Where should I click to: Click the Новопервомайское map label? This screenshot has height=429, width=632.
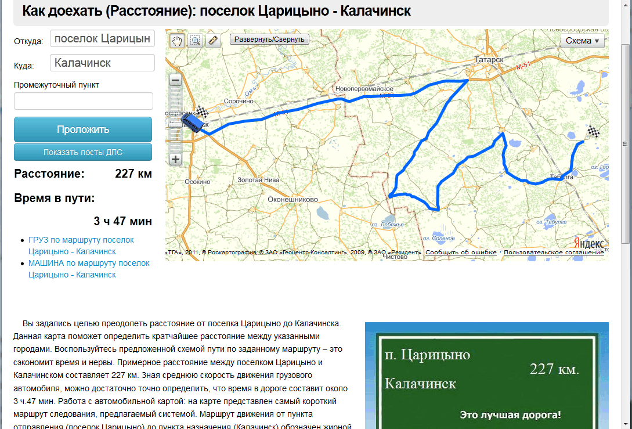tap(364, 89)
